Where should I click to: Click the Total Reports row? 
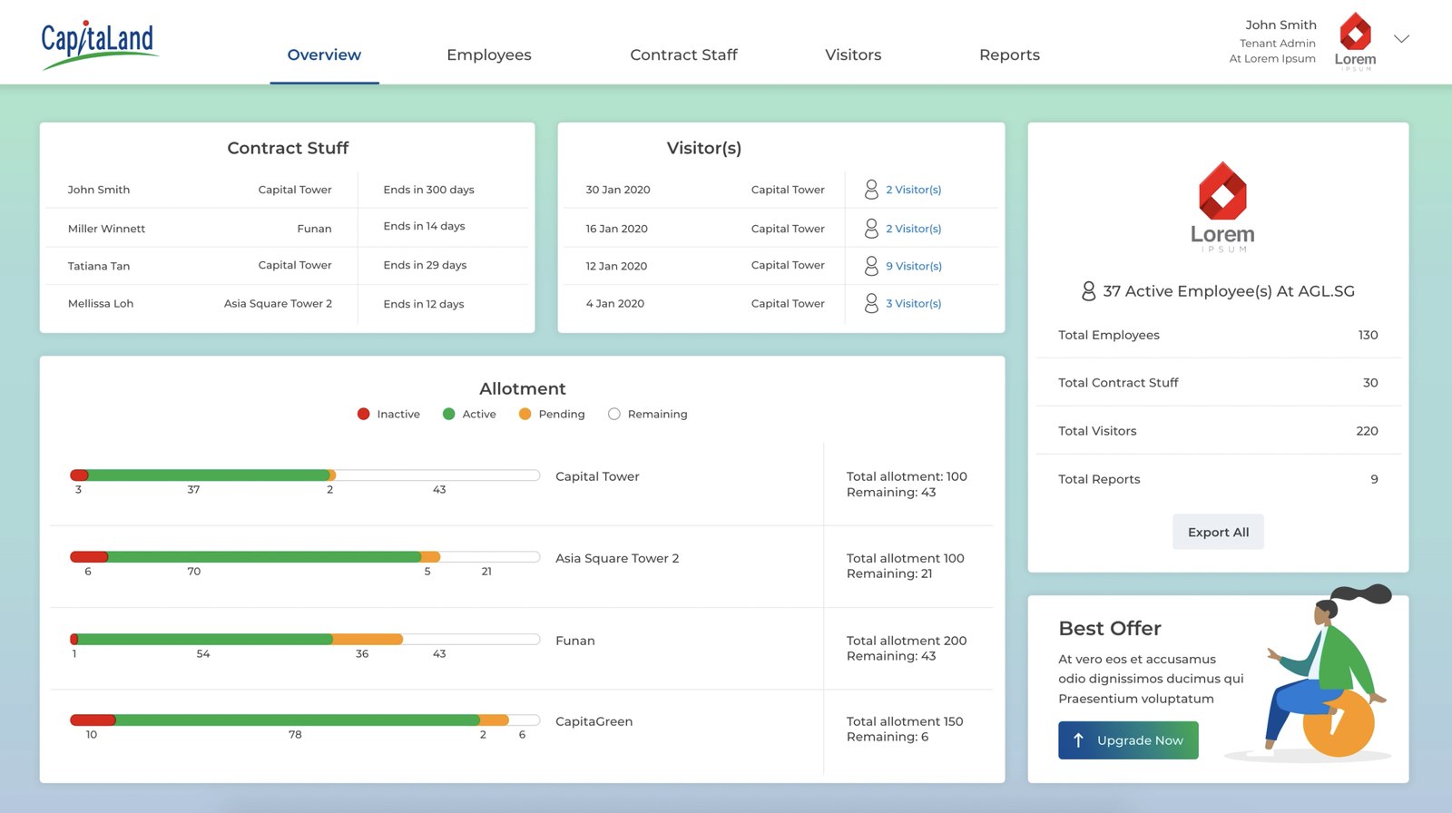coord(1218,479)
